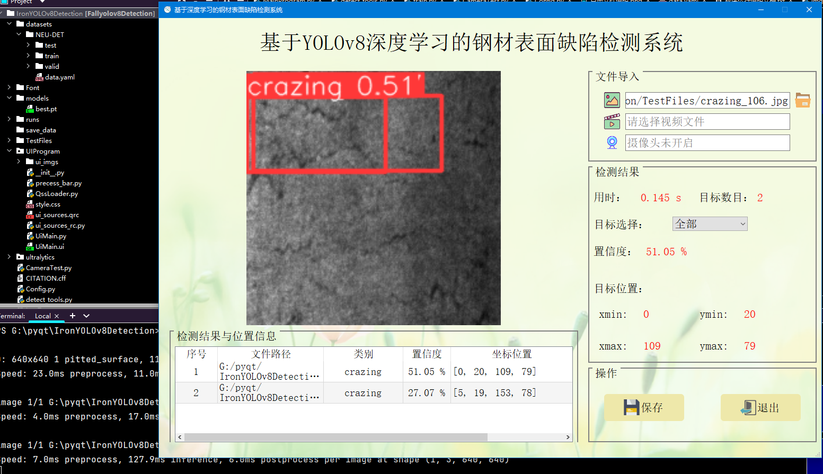
Task: Close the detection system window
Action: tap(809, 10)
